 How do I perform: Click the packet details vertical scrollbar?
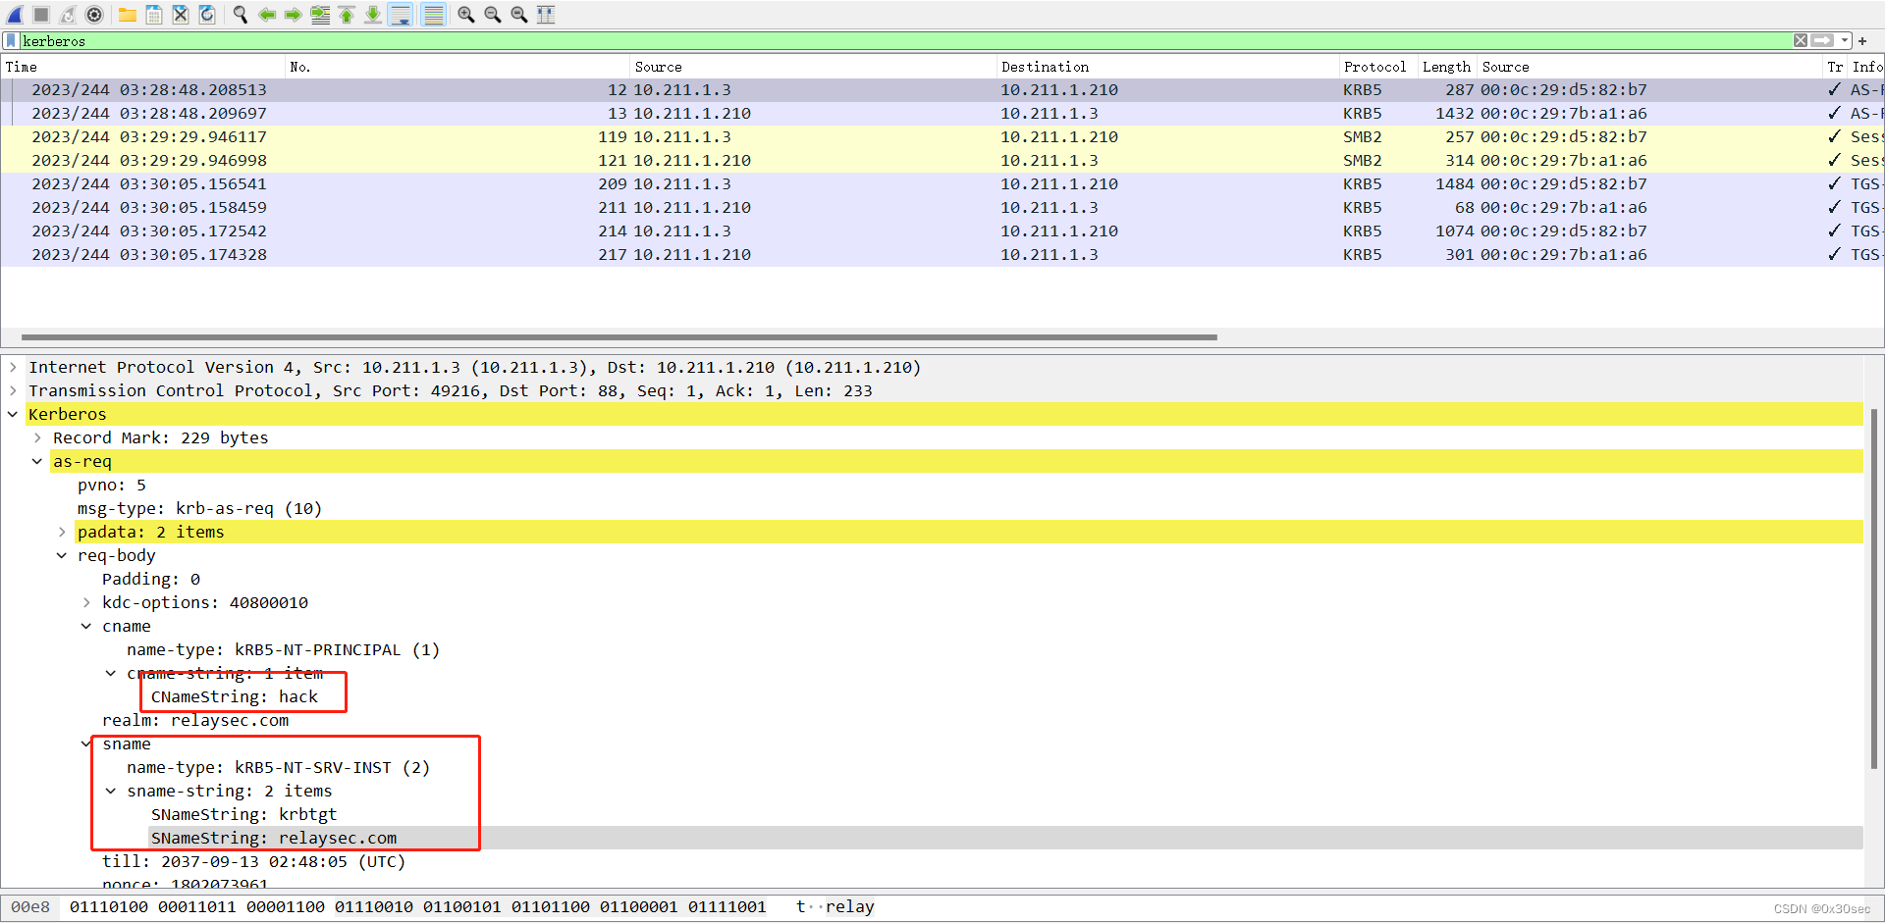tap(1873, 589)
